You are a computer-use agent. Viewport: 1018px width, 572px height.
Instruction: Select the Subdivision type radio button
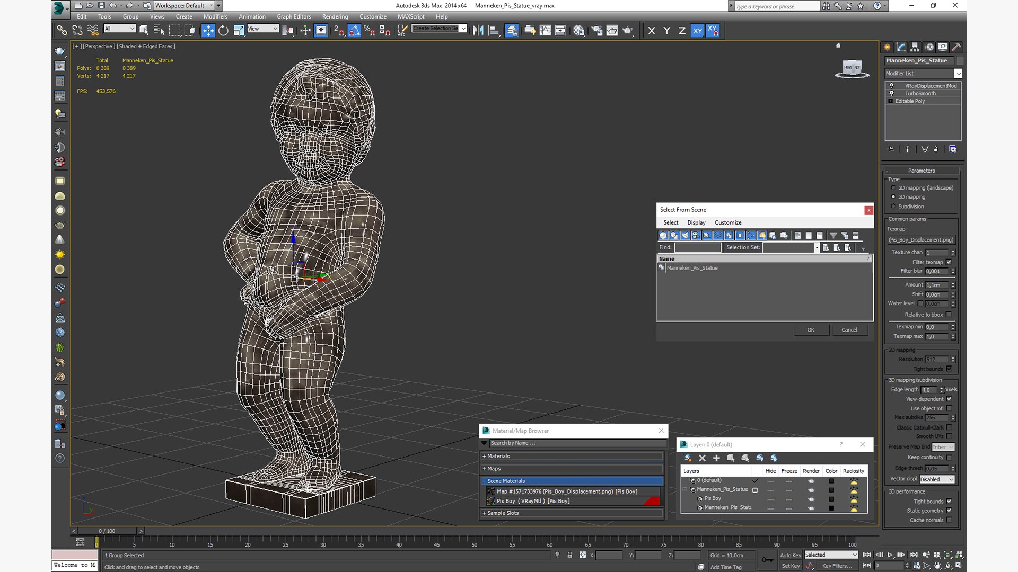pos(893,207)
